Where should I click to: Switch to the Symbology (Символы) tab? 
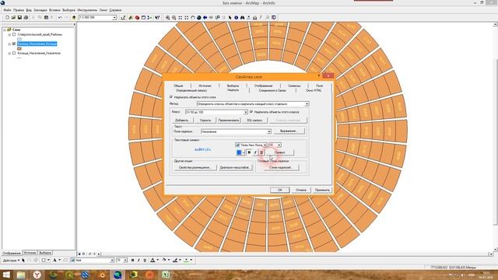pos(294,86)
